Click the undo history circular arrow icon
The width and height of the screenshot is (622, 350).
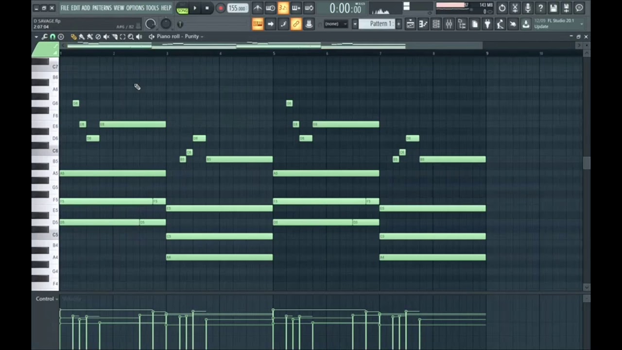tap(502, 8)
